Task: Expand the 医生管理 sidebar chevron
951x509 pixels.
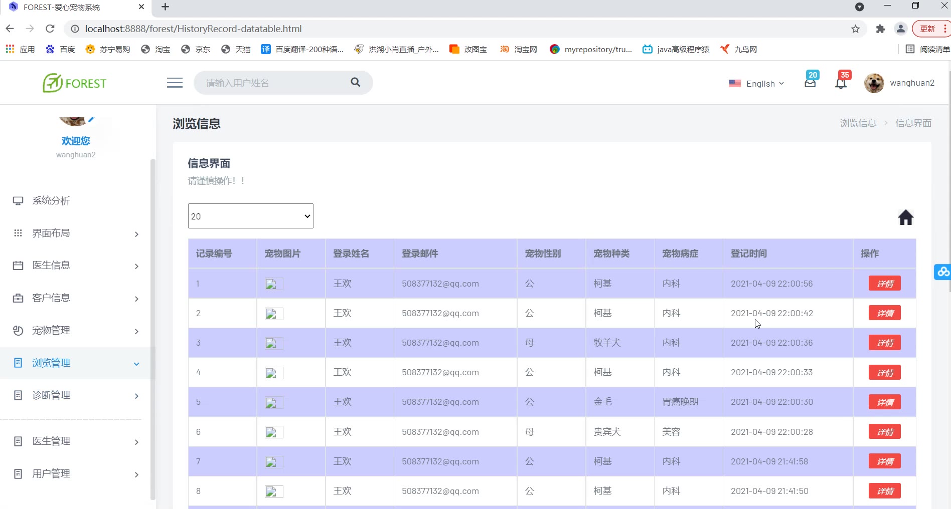Action: click(136, 442)
